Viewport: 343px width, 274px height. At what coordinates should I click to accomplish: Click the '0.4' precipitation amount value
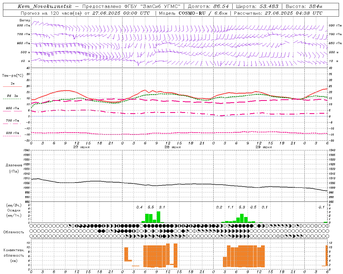pos(139,207)
